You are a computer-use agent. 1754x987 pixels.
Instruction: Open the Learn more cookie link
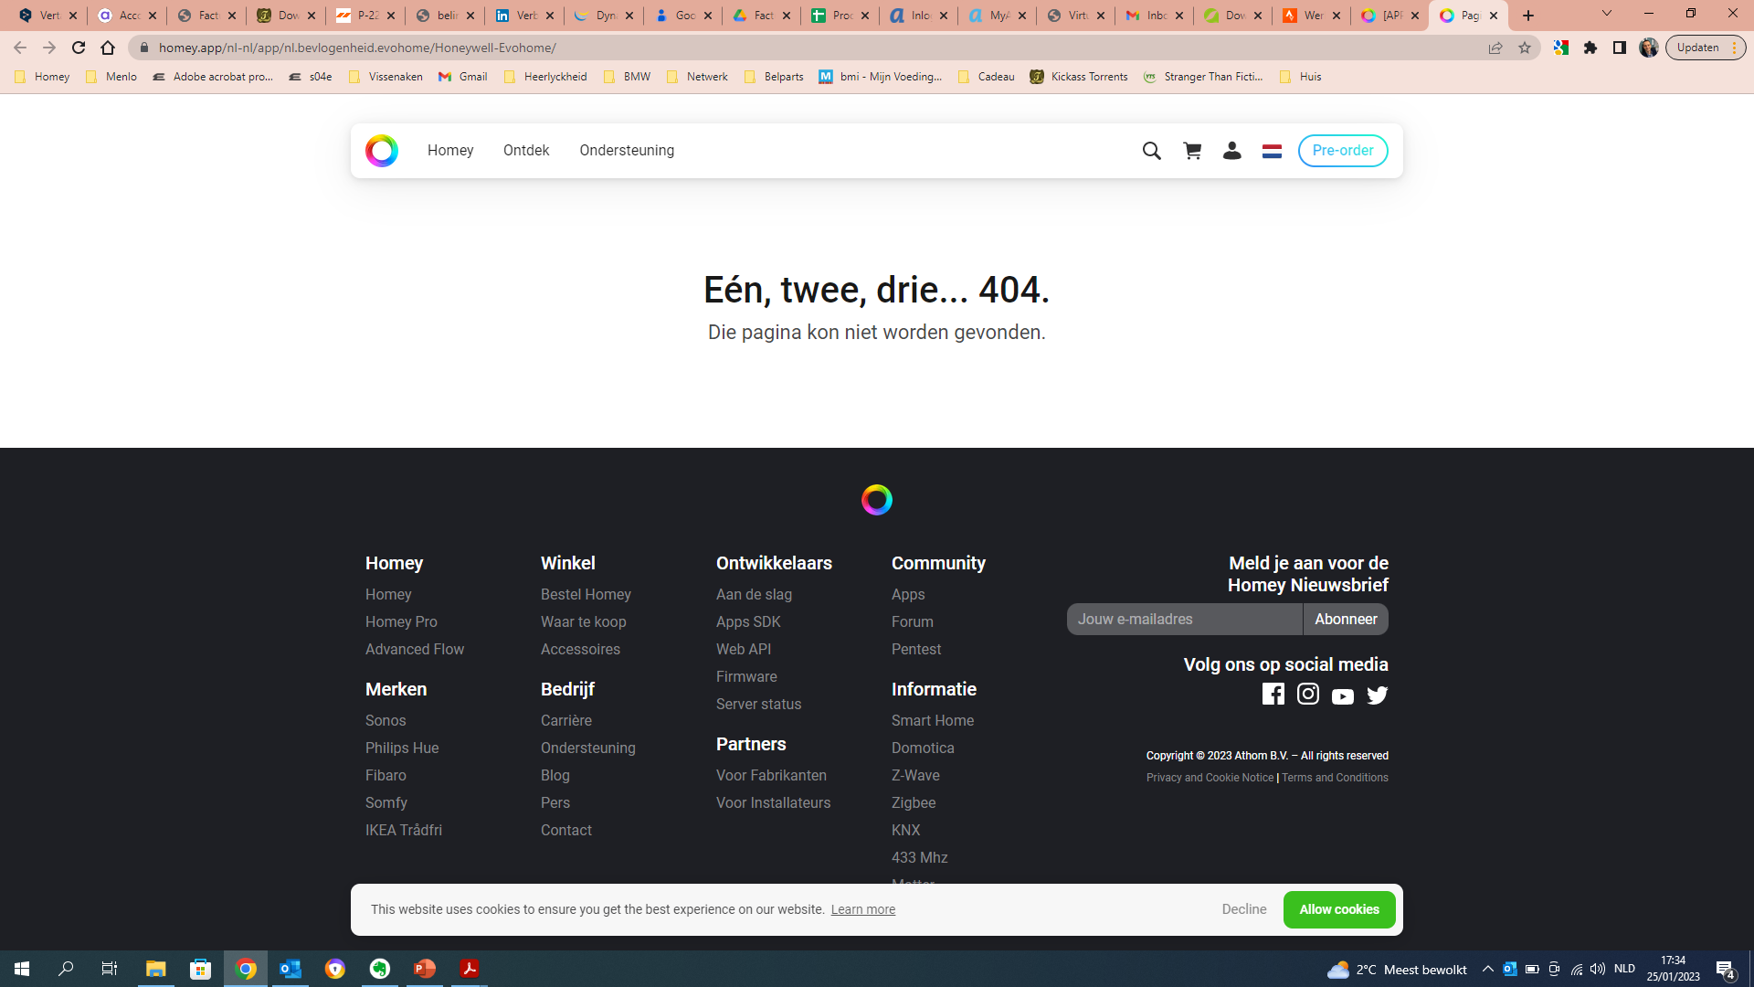tap(862, 909)
